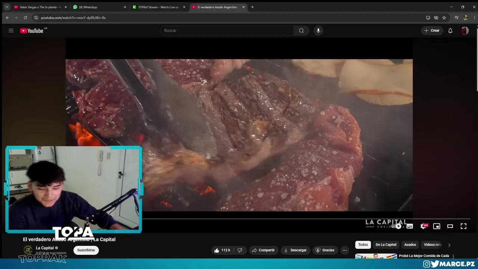Seek on the video progress bar

(x=306, y=219)
